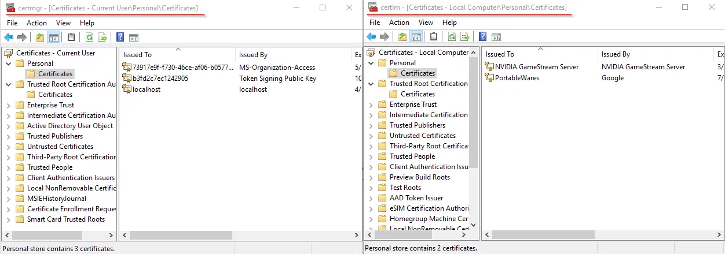Click the Forward arrow in certmgr toolbar
725x254 pixels.
22,38
